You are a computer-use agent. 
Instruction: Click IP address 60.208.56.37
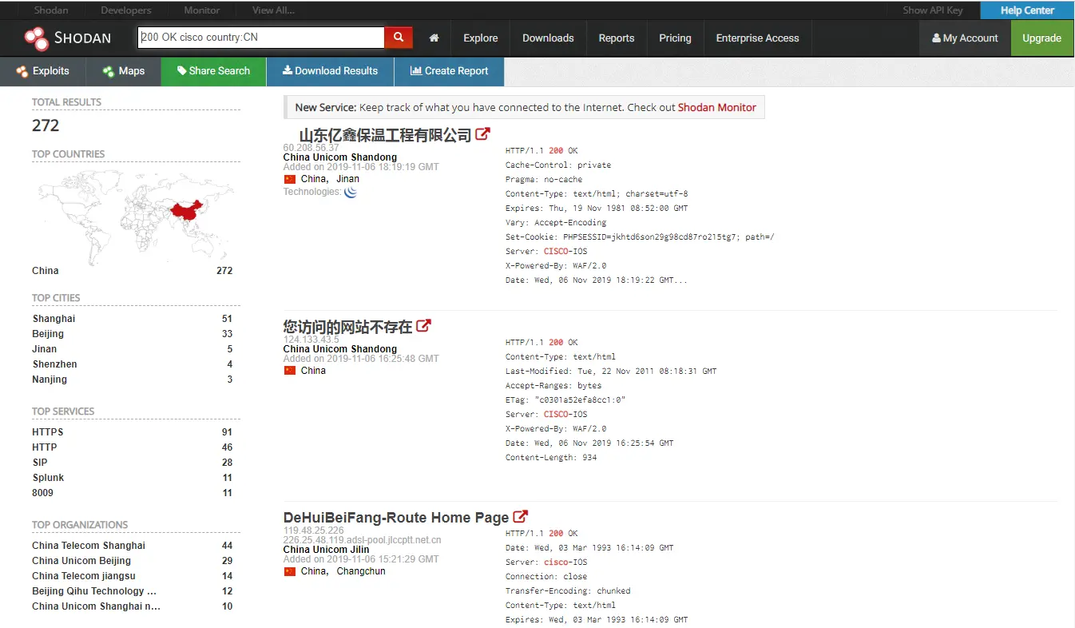pos(311,148)
